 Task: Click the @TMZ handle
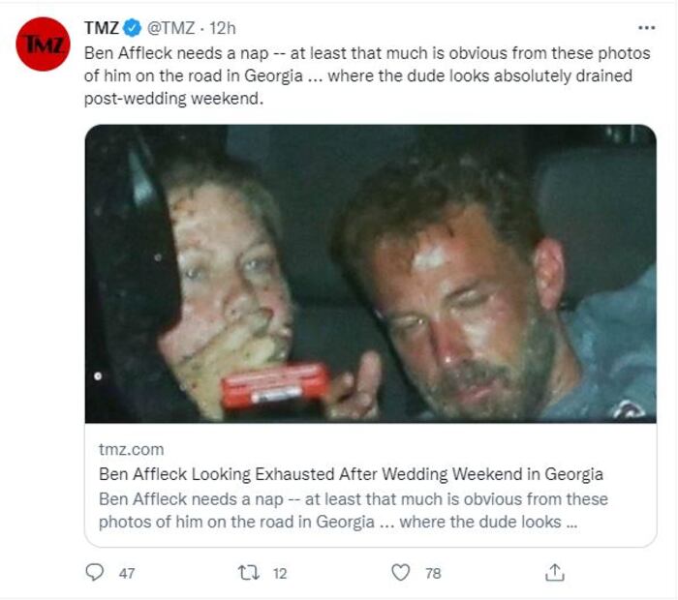click(x=173, y=28)
